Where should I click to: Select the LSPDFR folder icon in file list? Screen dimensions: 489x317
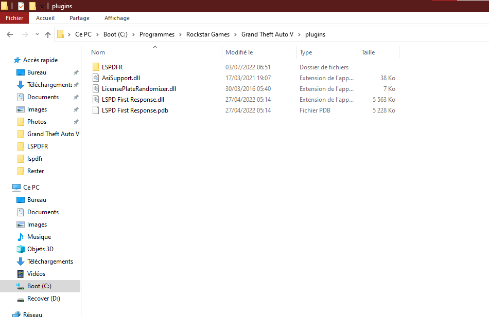pyautogui.click(x=96, y=67)
